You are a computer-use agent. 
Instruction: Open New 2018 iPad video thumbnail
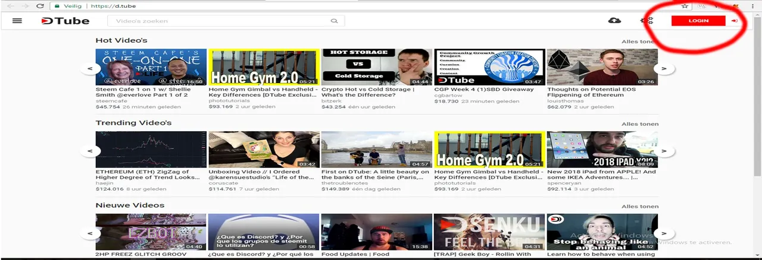[602, 150]
